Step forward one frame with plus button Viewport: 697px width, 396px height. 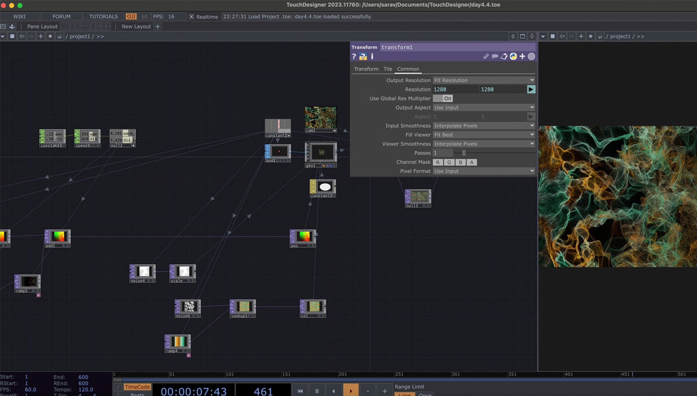coord(384,391)
